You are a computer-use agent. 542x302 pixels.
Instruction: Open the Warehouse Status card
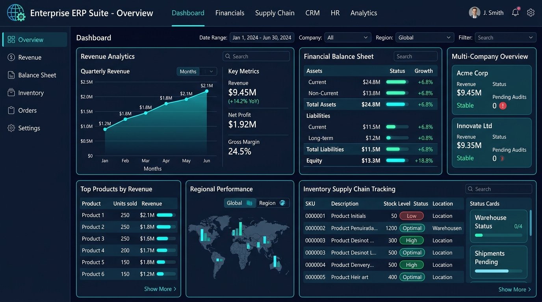click(x=499, y=226)
